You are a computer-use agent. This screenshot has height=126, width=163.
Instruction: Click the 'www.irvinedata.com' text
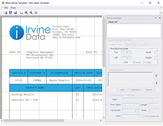pos(66,37)
